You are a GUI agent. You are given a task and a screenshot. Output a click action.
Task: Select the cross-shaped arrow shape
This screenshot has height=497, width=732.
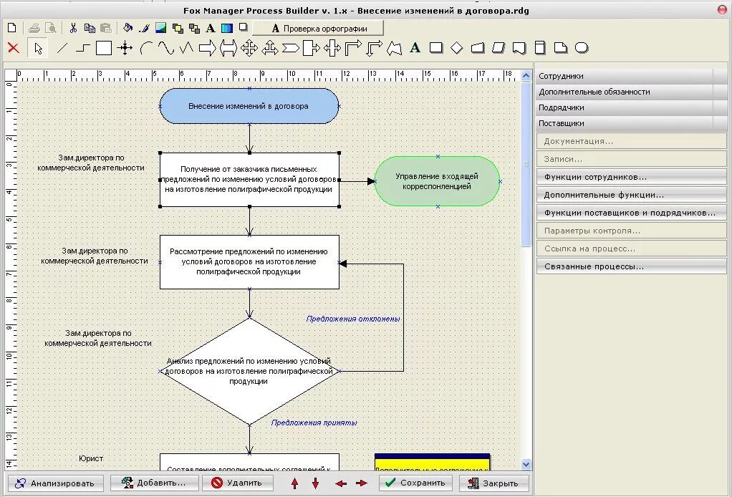point(332,47)
